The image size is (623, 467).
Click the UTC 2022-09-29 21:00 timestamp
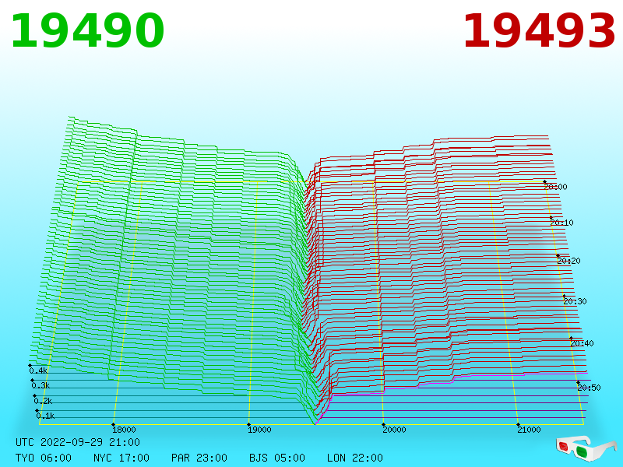[x=78, y=442]
